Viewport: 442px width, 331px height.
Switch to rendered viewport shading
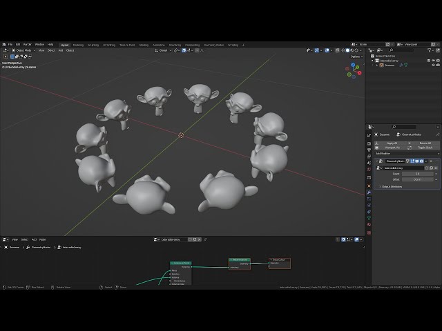(x=356, y=50)
